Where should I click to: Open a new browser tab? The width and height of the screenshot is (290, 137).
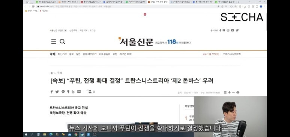(238, 2)
